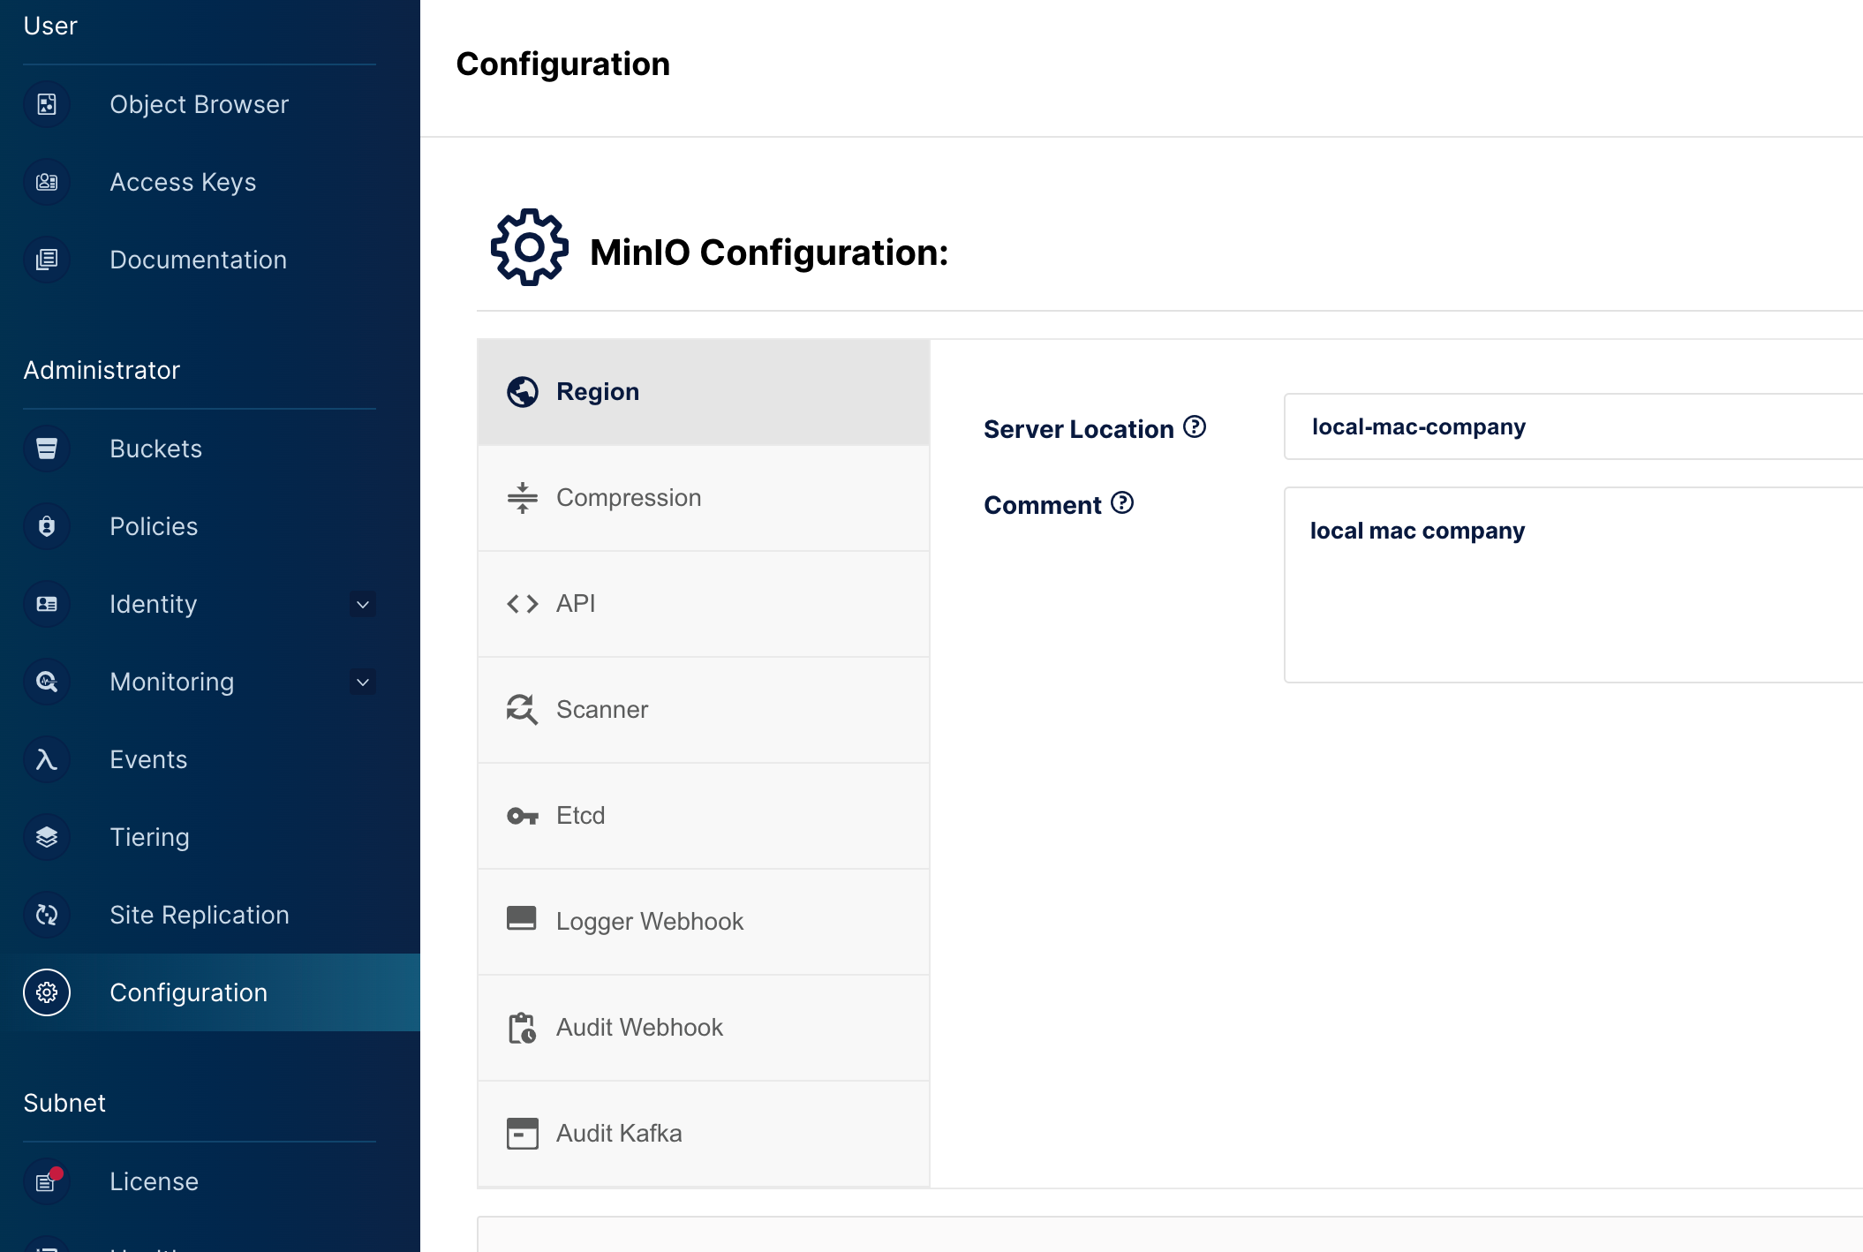Screen dimensions: 1863x1252
Task: Select the Compression configuration tab
Action: click(704, 498)
